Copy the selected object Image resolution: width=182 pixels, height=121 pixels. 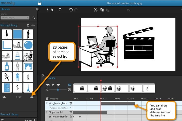(102, 10)
